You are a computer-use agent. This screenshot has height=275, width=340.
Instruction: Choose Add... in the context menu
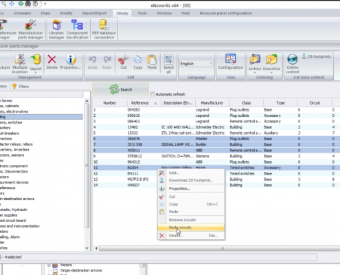click(x=191, y=173)
